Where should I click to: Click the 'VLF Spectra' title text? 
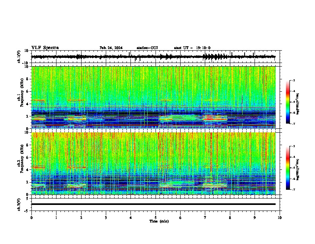[45, 48]
